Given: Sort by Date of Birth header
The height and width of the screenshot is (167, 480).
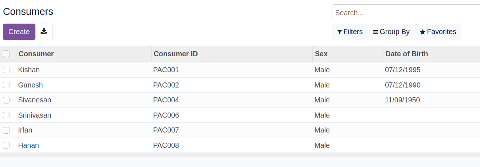Looking at the screenshot, I should click(407, 54).
